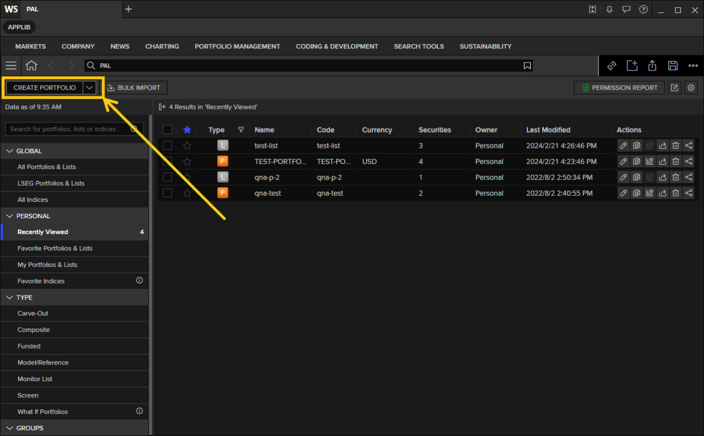Select all rows with header checkbox
This screenshot has height=436, width=704.
168,130
